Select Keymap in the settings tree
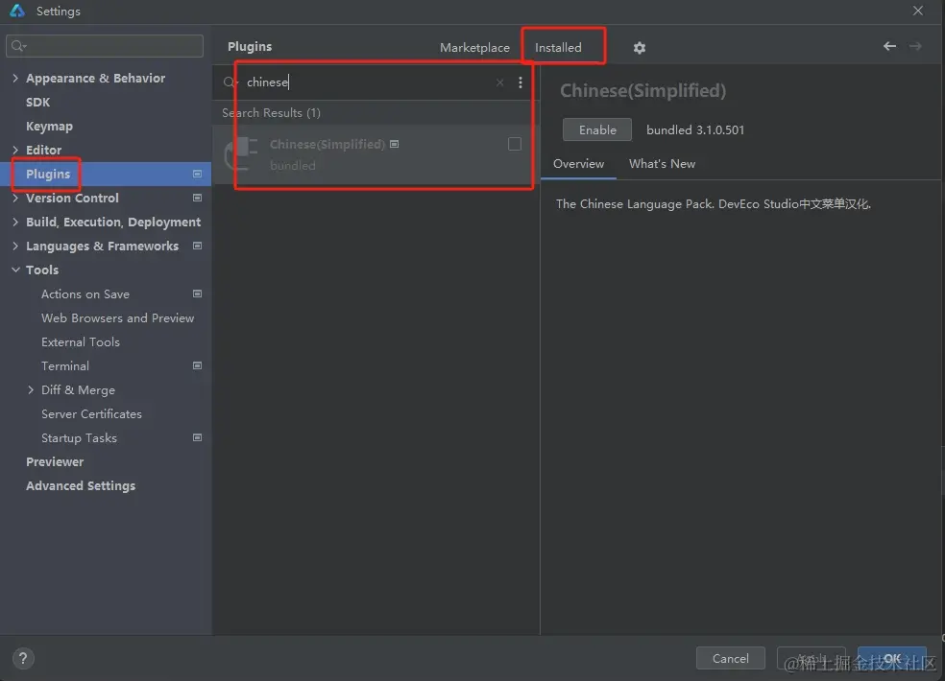This screenshot has height=681, width=945. [x=49, y=127]
